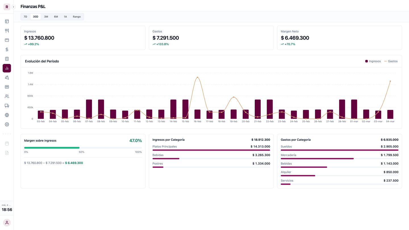
Task: Click the Margen sobre ingresos progress bar
Action: [83, 148]
